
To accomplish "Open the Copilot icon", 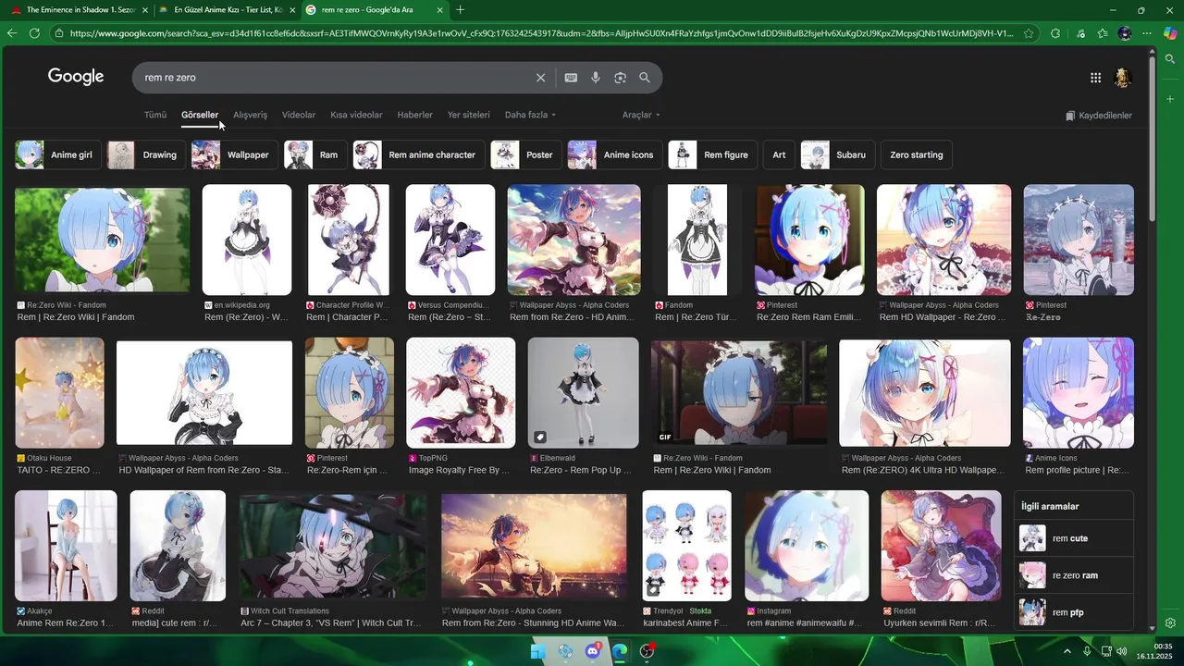I will click(x=1170, y=32).
